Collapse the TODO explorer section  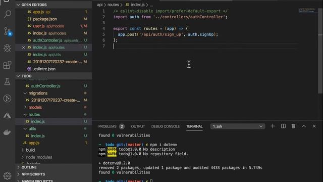coord(53,76)
